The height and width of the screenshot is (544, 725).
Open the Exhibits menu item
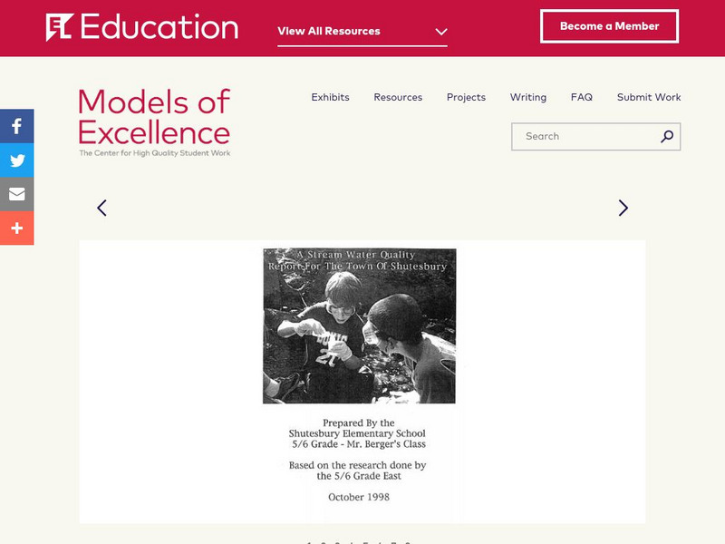(x=330, y=97)
